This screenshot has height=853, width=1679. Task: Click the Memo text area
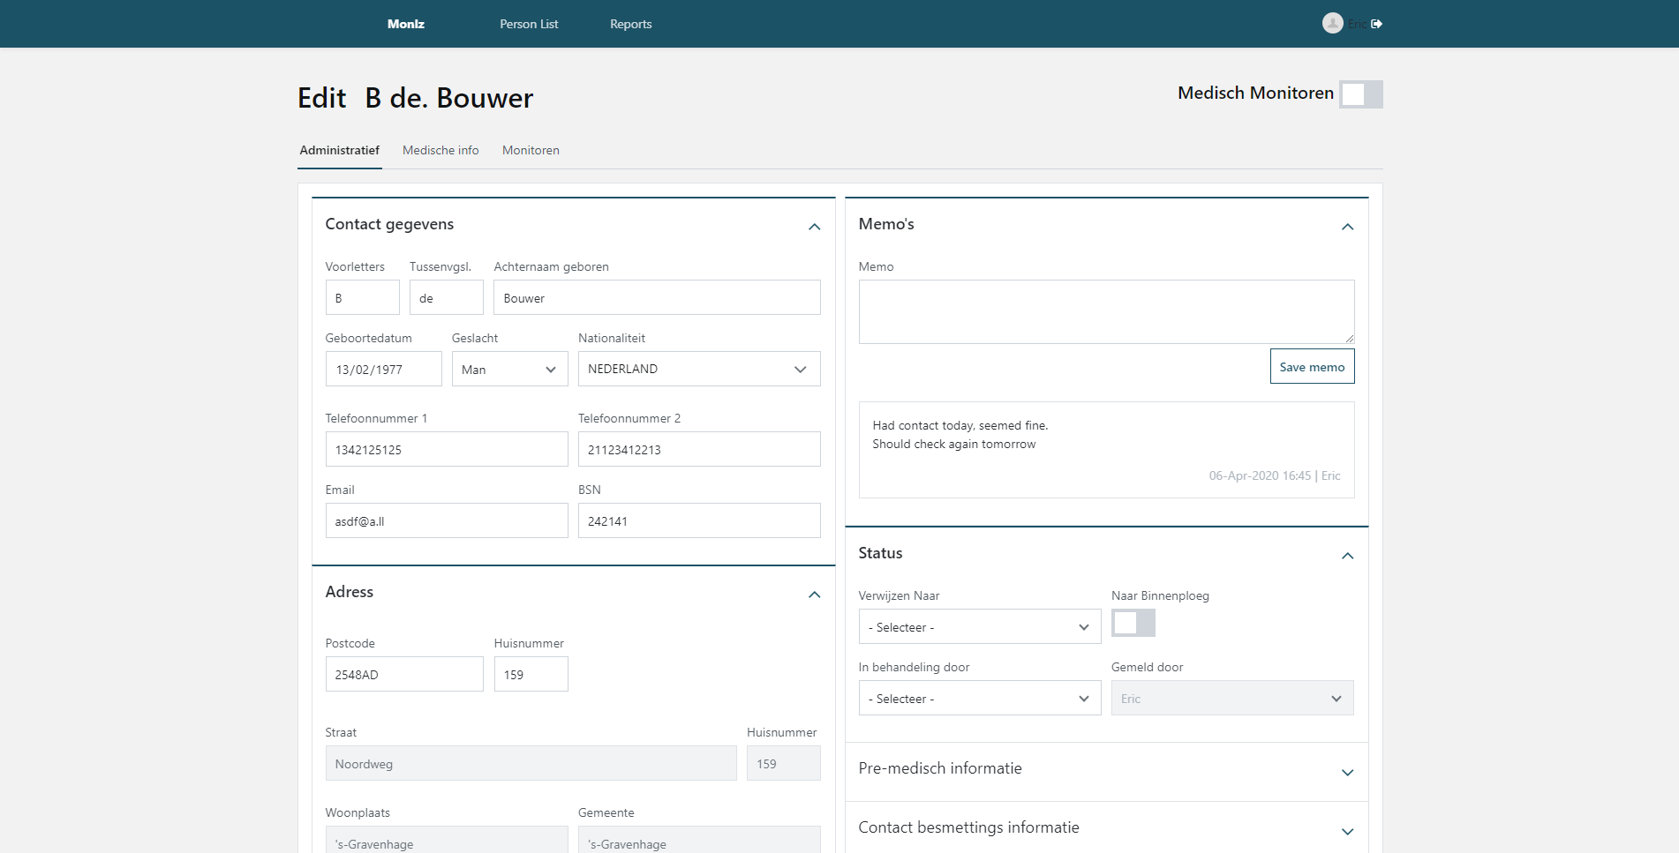1106,311
